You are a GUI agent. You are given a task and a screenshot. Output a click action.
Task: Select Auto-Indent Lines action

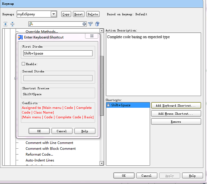point(40,160)
